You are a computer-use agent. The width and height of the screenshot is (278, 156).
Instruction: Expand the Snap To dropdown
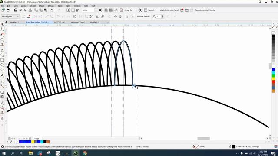134,10
